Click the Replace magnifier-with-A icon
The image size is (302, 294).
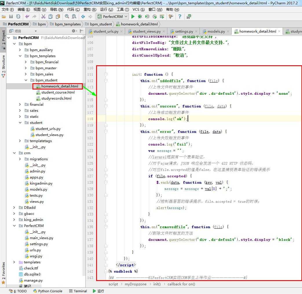[x=74, y=17]
